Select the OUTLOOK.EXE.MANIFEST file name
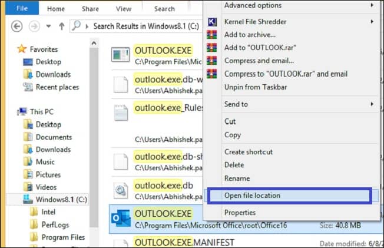The height and width of the screenshot is (248, 384). pyautogui.click(x=184, y=243)
